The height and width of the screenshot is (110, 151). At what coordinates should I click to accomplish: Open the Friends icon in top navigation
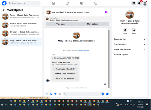point(68,3)
